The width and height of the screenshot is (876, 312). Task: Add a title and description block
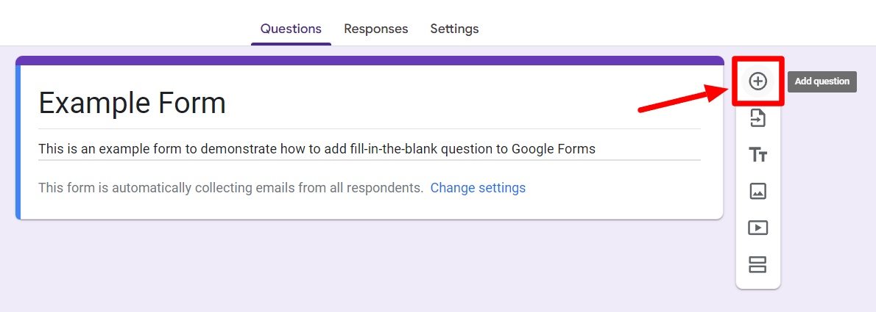point(757,154)
